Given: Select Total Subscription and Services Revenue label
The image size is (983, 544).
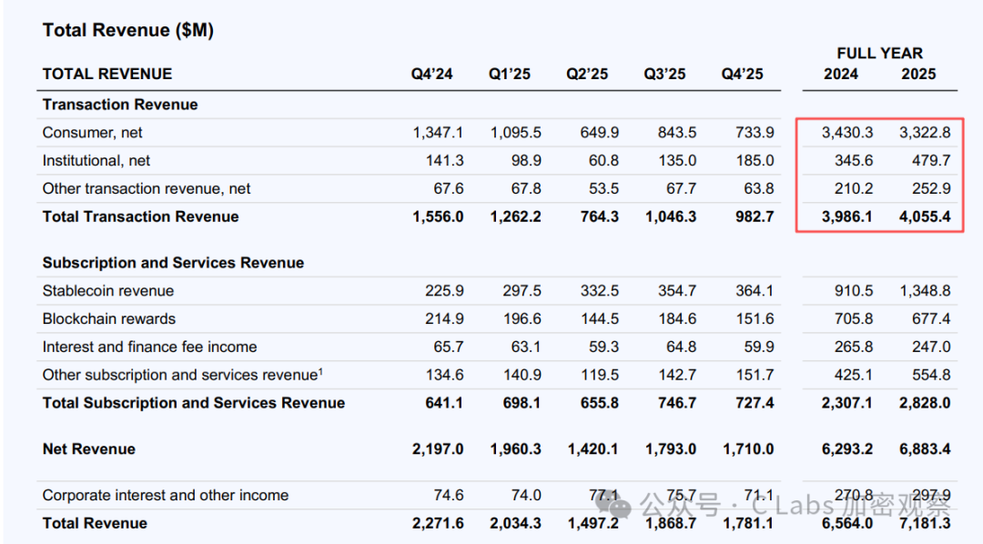Looking at the screenshot, I should coord(194,403).
